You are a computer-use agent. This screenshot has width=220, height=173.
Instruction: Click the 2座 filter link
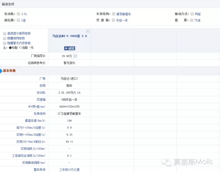coord(24,20)
